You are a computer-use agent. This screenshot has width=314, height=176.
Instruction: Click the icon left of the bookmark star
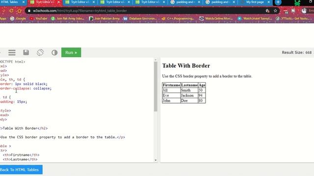point(267,11)
